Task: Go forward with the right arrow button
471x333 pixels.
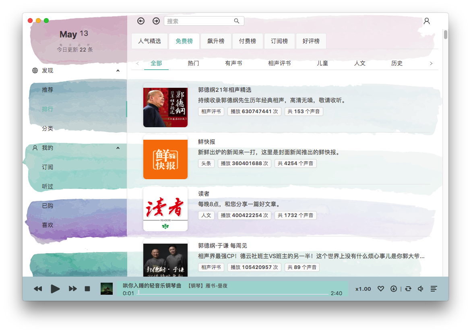Action: pos(156,21)
